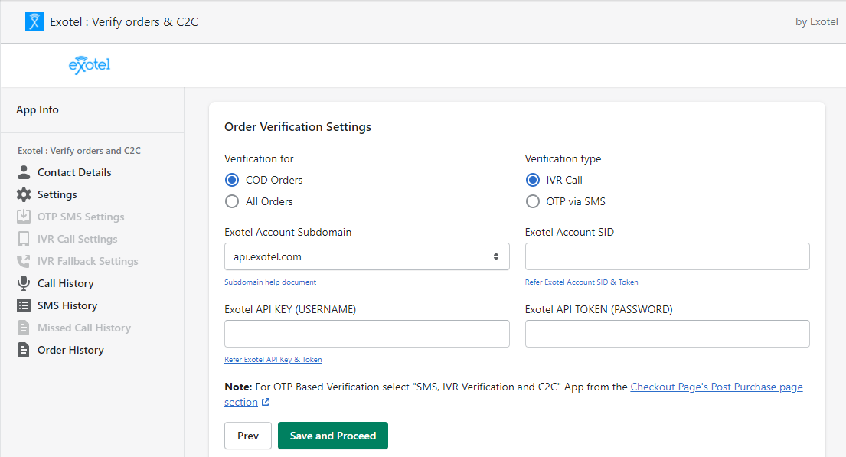Choose OTP via SMS verification type
This screenshot has height=457, width=846.
533,201
